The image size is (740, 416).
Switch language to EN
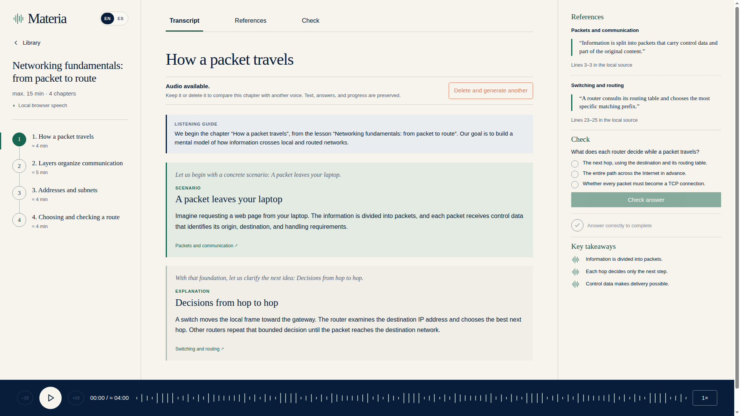[108, 18]
